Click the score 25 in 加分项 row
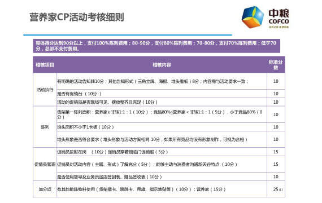Screen dimensions: 322x203 (276, 189)
